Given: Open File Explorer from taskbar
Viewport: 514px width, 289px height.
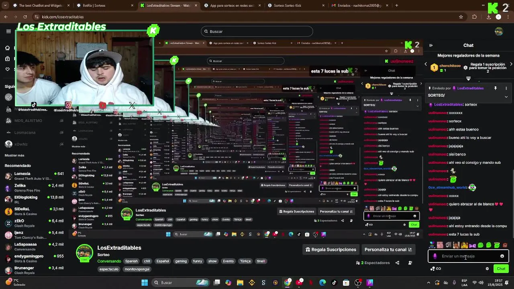Looking at the screenshot, I should click(240, 283).
